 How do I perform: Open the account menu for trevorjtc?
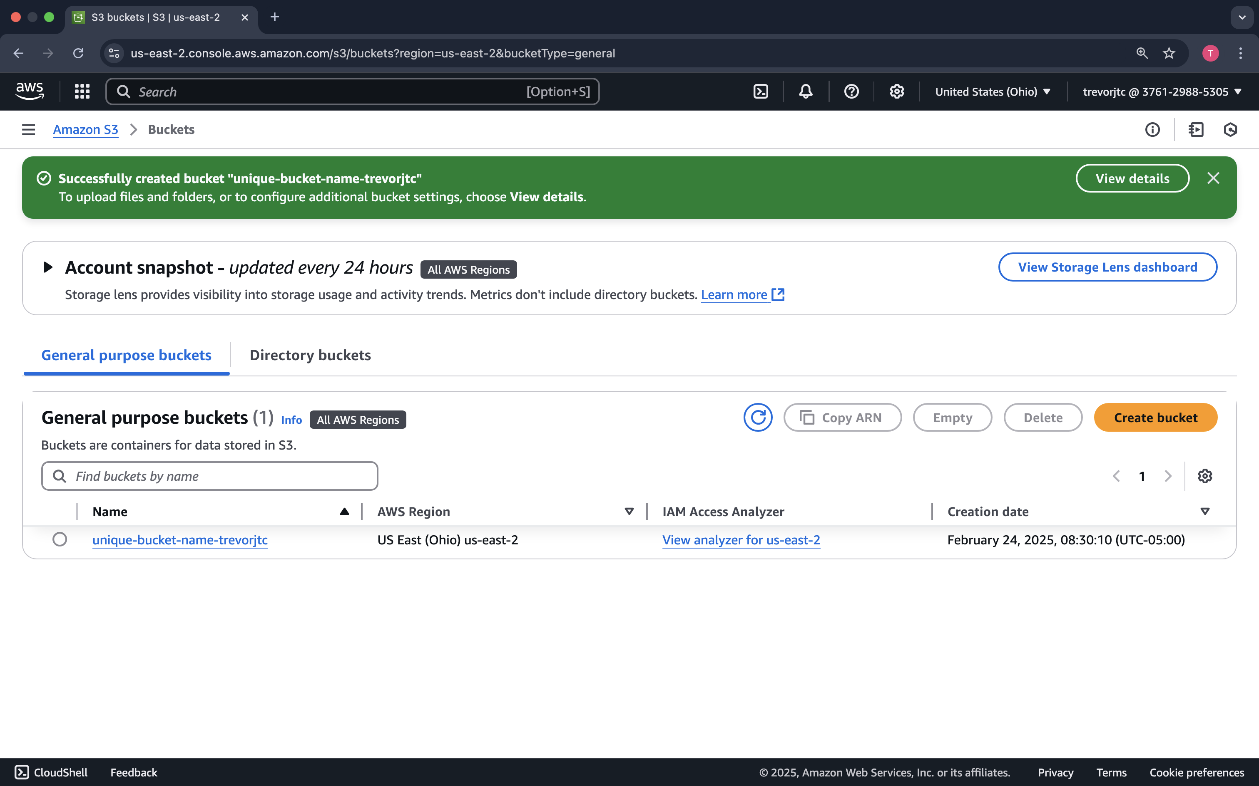click(x=1161, y=91)
